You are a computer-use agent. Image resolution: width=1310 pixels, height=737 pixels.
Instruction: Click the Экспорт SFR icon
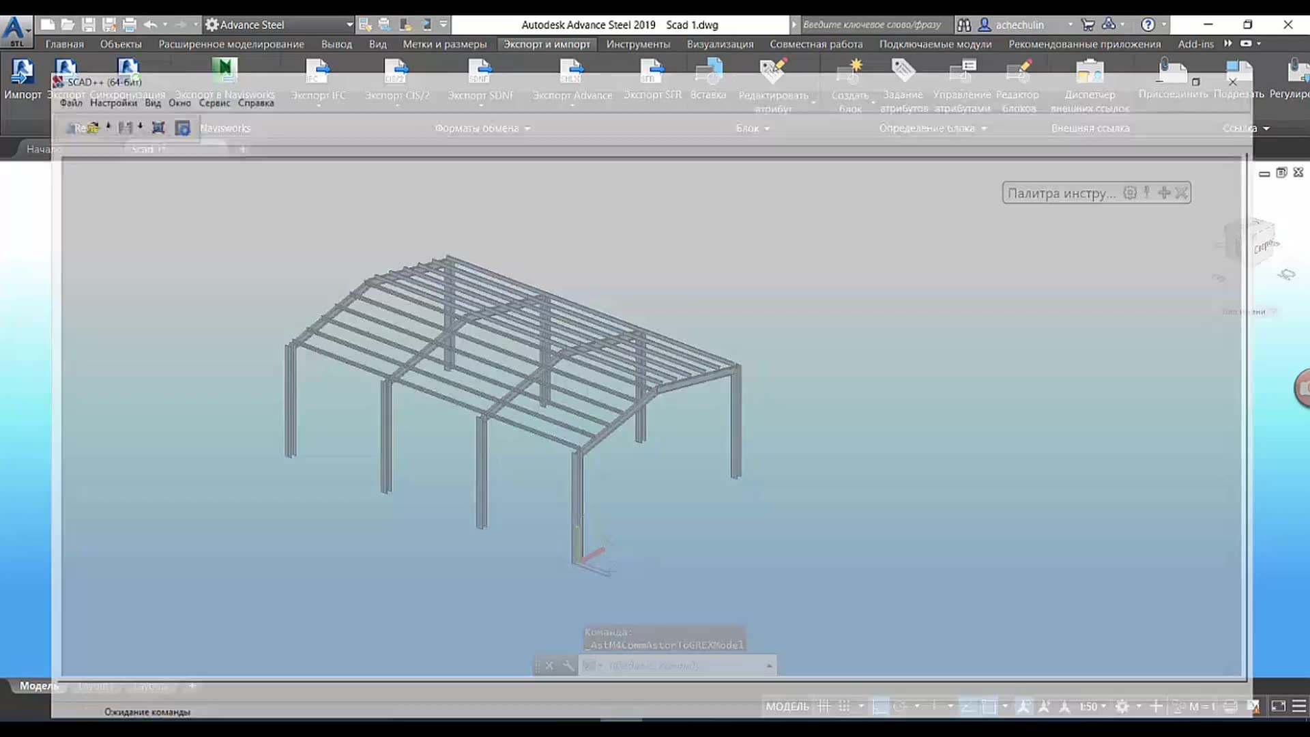click(652, 70)
